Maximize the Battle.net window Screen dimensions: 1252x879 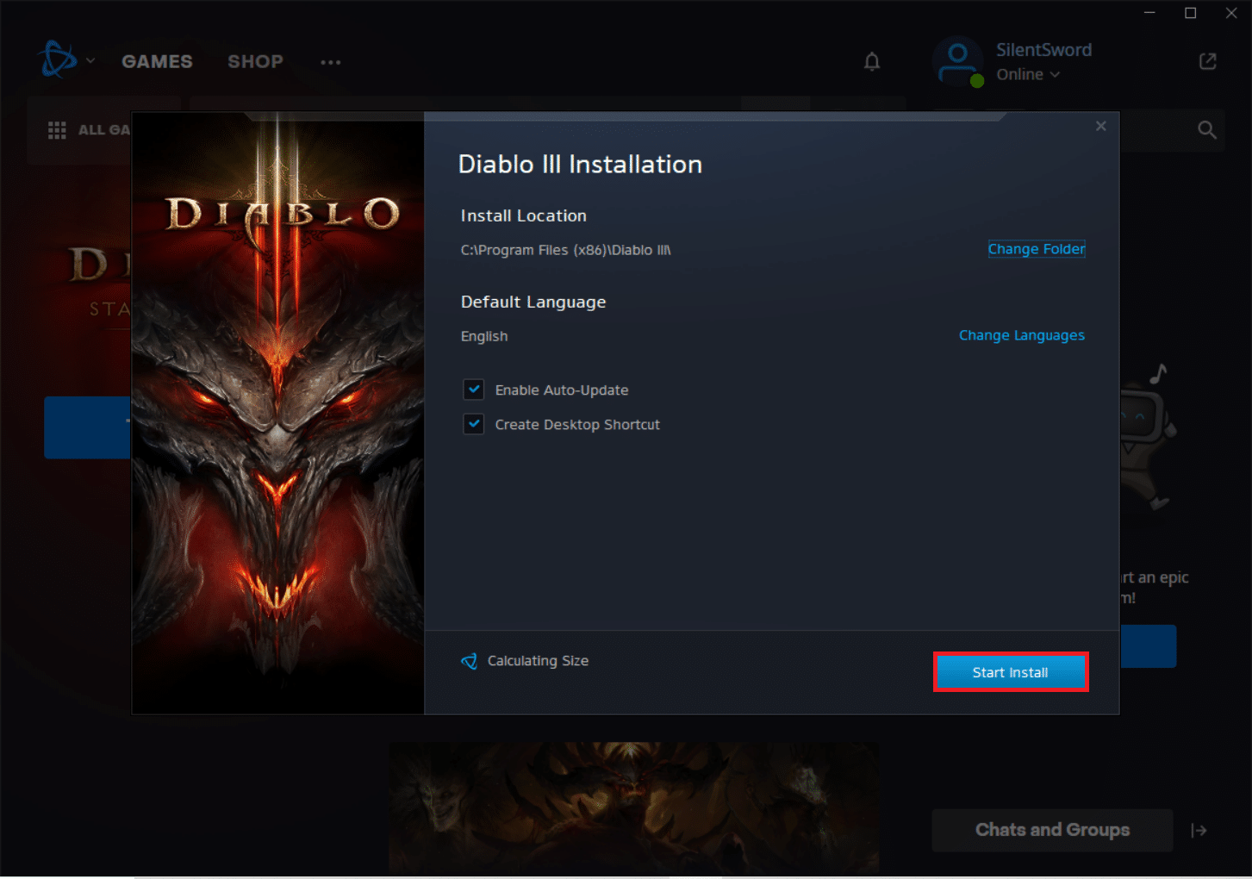(x=1190, y=13)
